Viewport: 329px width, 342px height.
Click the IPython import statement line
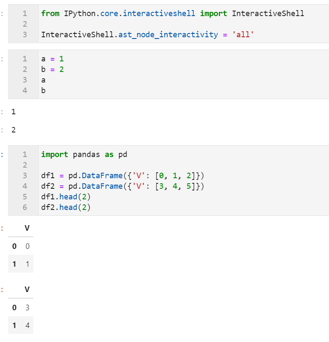pyautogui.click(x=172, y=14)
